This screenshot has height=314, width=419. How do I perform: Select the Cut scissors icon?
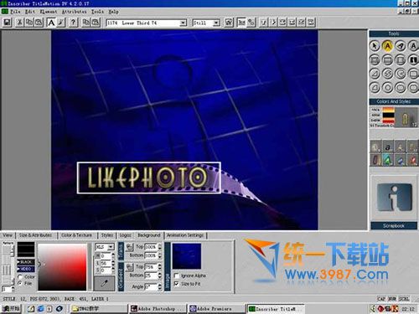pyautogui.click(x=19, y=23)
